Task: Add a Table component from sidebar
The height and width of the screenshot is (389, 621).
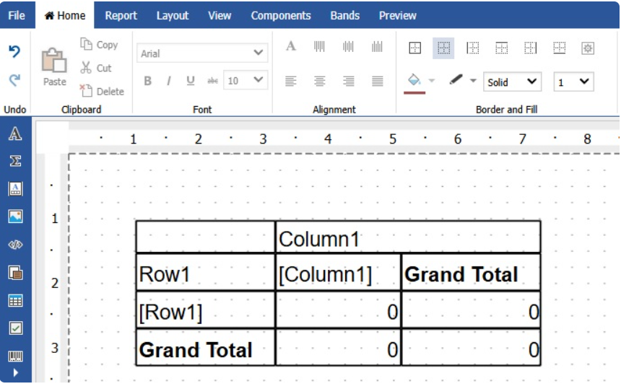Action: 15,300
